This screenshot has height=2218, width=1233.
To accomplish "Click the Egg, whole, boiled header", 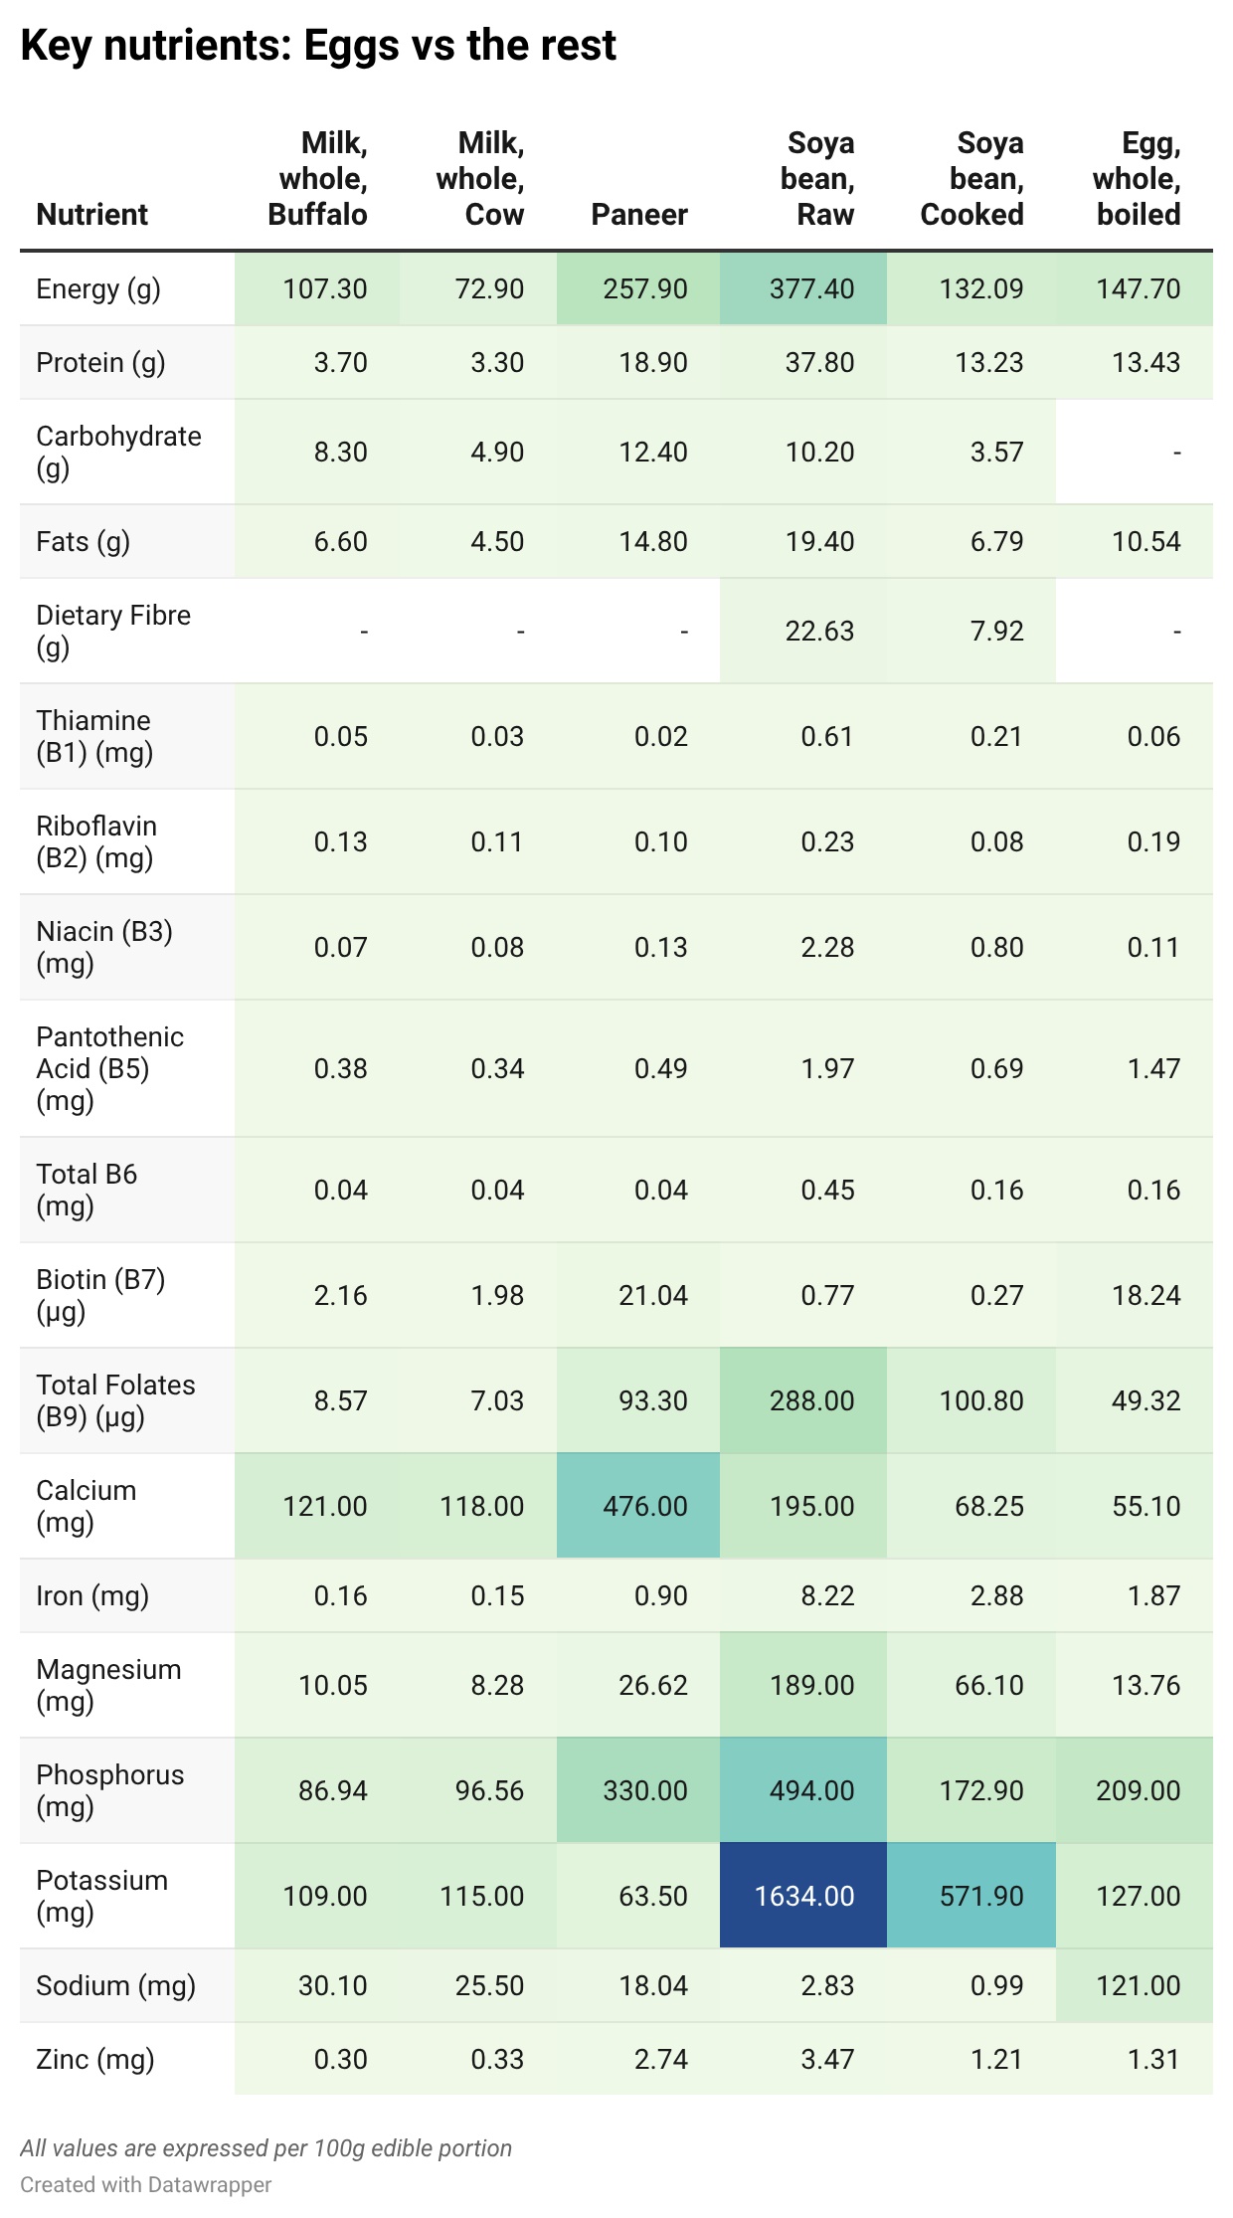I will (x=1137, y=179).
